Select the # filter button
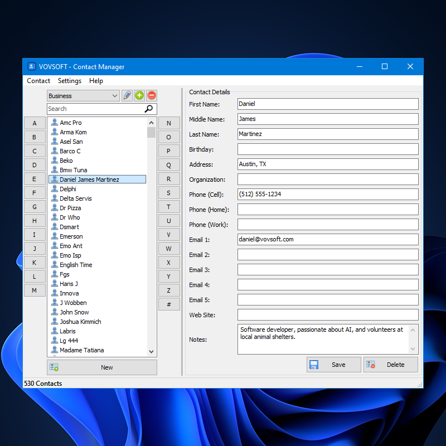 coord(169,304)
